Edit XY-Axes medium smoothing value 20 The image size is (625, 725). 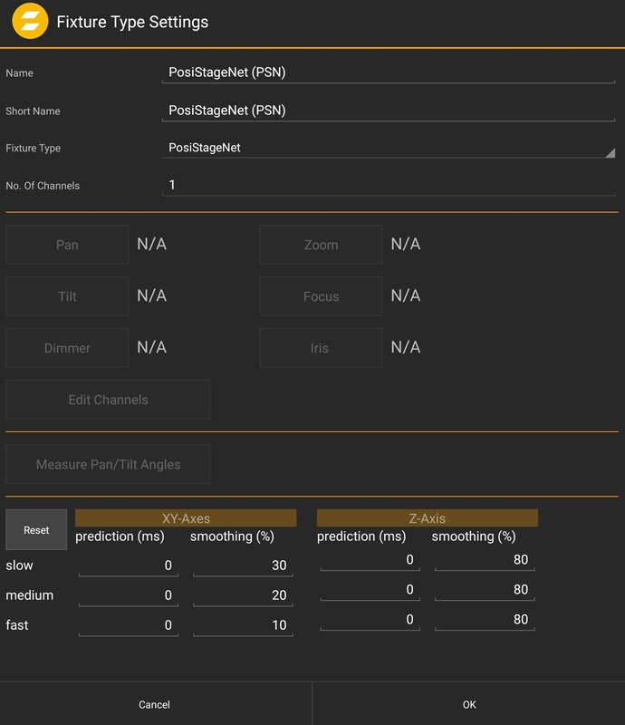243,595
